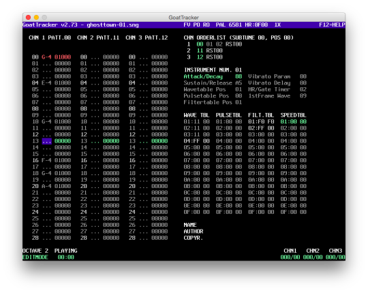Click speed table row 0F:00 00
The image size is (368, 293).
point(293,212)
